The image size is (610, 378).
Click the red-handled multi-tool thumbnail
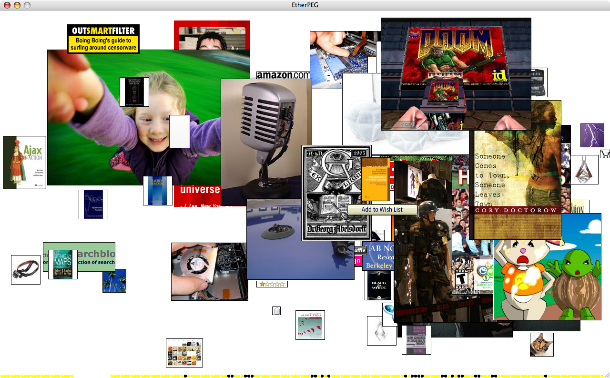585,170
